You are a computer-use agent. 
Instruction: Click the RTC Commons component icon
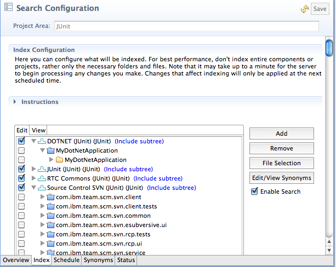tap(42, 178)
